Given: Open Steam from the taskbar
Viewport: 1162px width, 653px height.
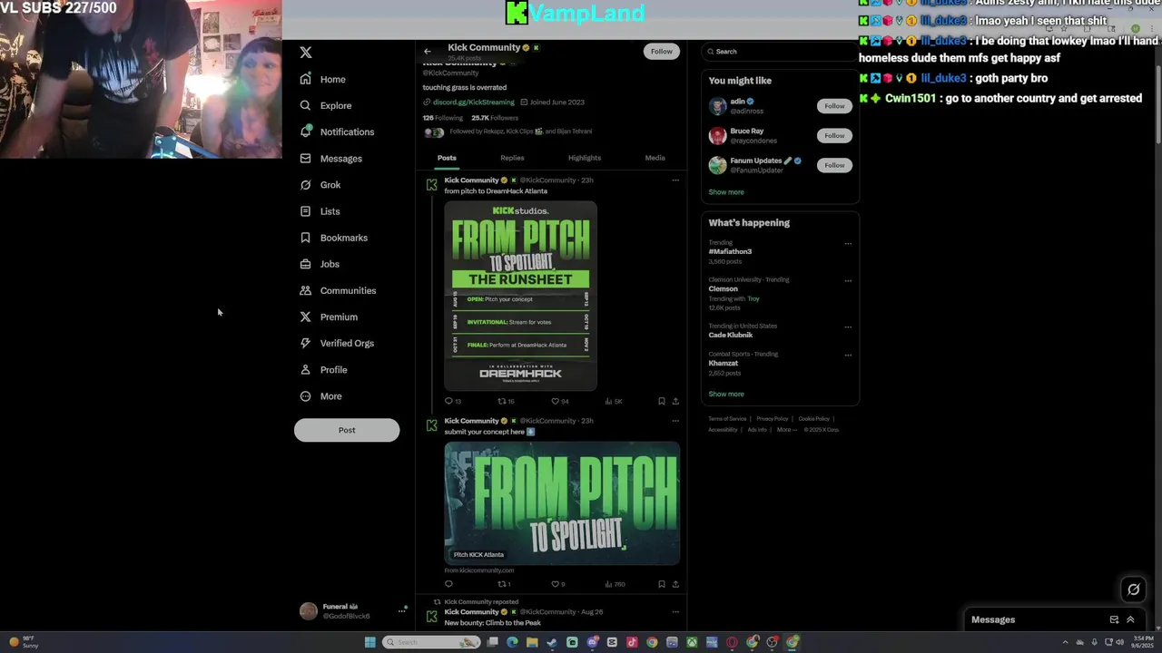Looking at the screenshot, I should 552,642.
